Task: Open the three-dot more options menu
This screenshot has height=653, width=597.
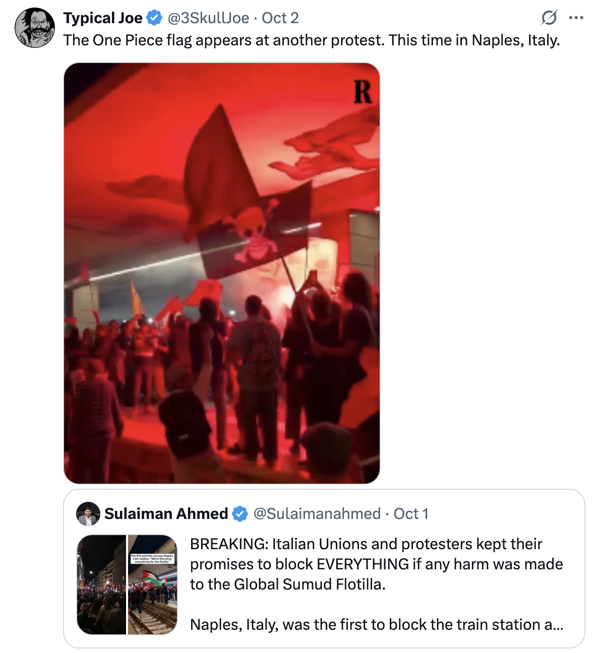Action: point(576,18)
